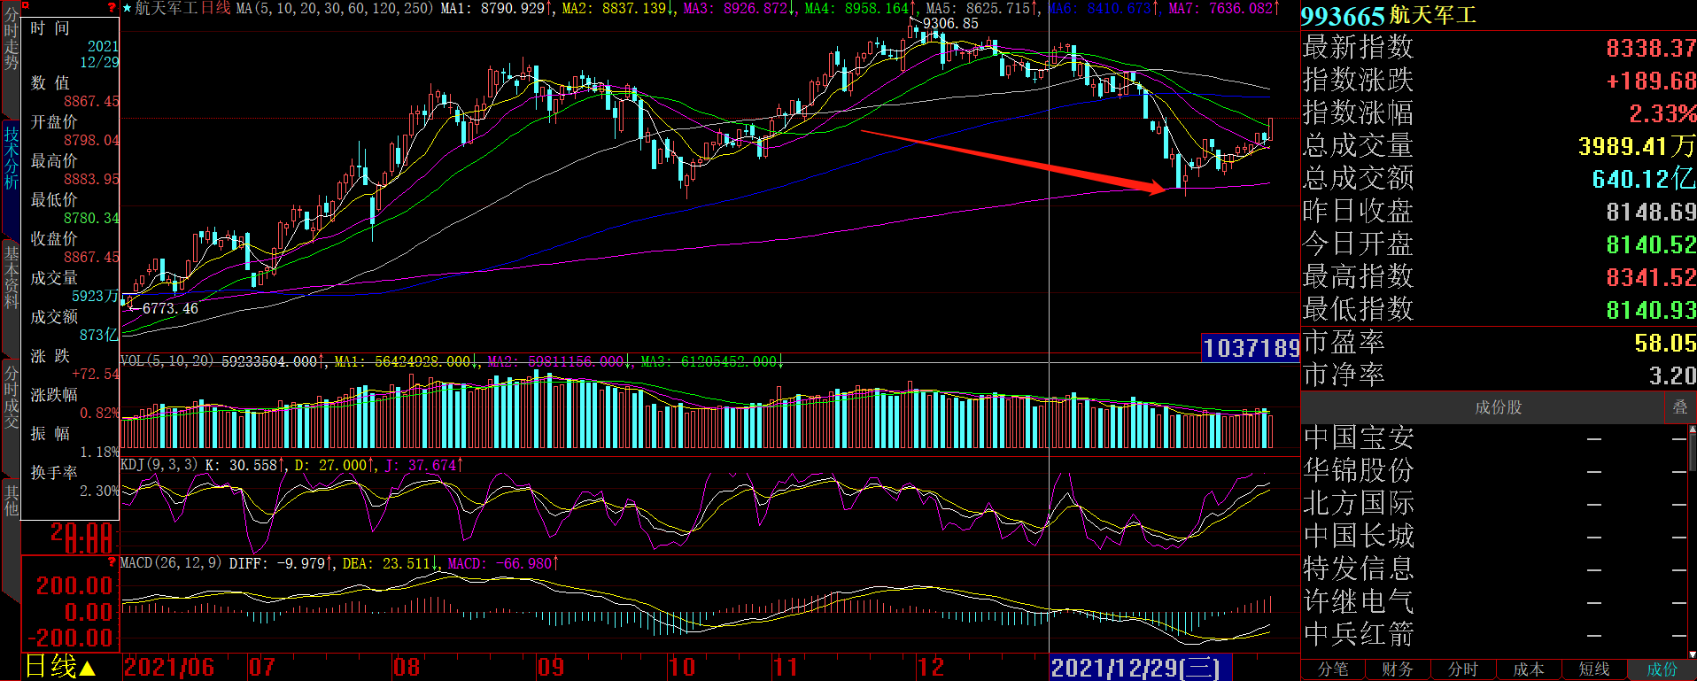
Task: Select 特发信息 in constituents list
Action: pyautogui.click(x=1359, y=569)
